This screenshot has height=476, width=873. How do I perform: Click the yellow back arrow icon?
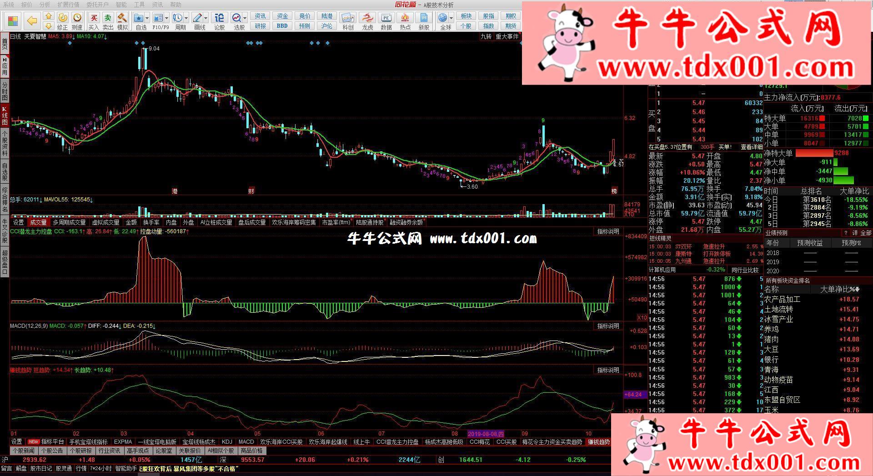[x=32, y=20]
